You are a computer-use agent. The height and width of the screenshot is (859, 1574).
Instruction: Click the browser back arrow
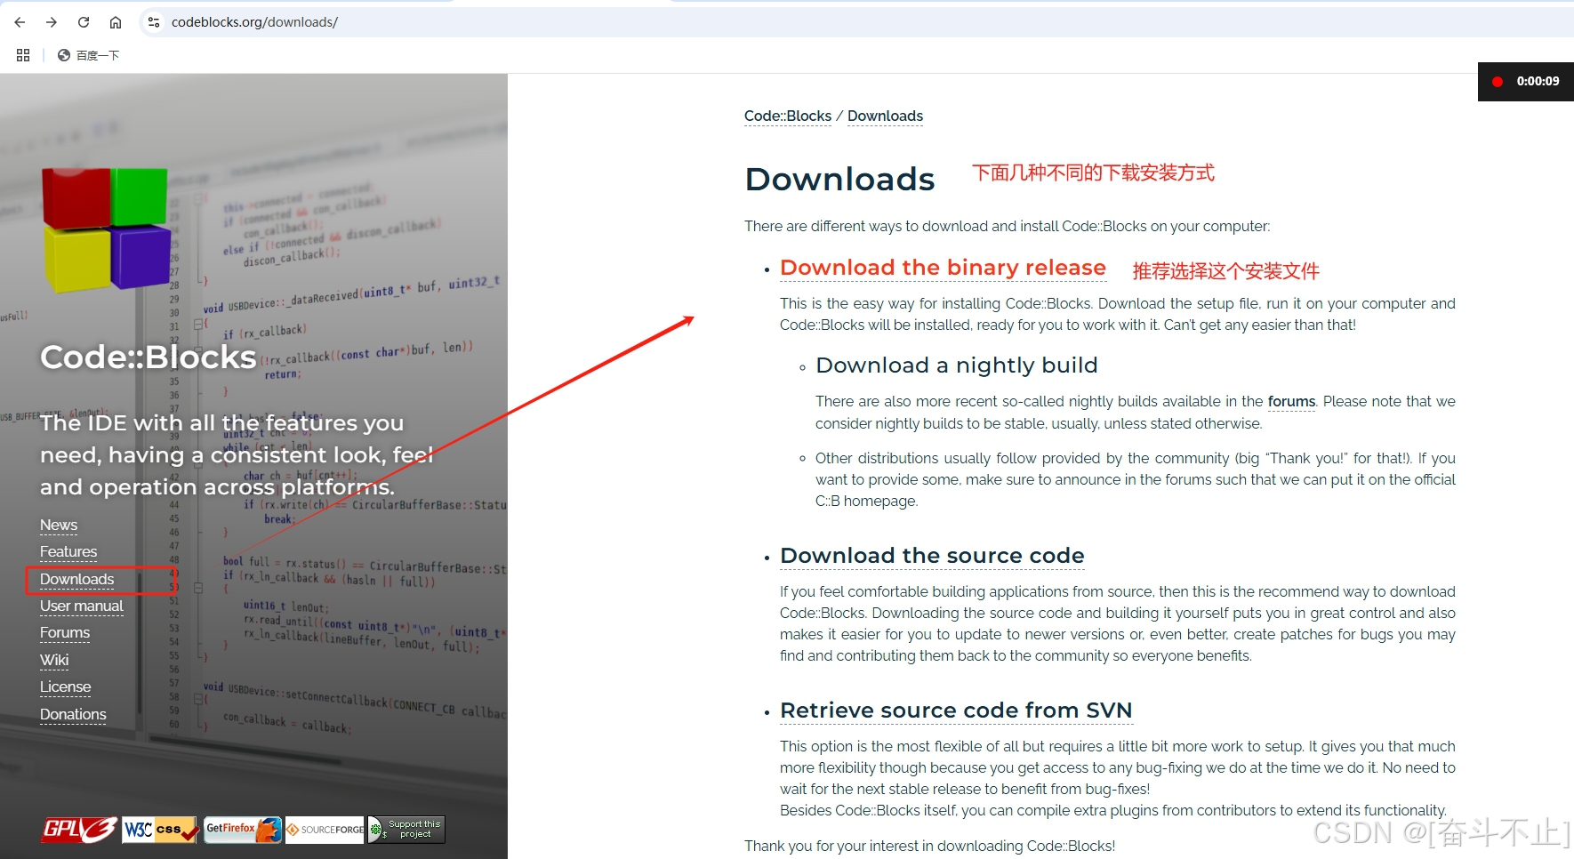pos(20,22)
